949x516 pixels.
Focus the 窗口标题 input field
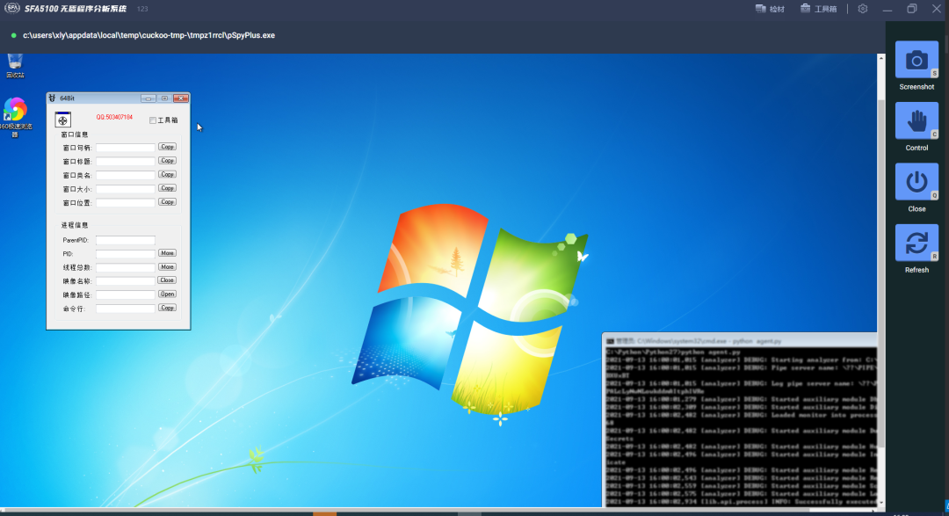[126, 161]
